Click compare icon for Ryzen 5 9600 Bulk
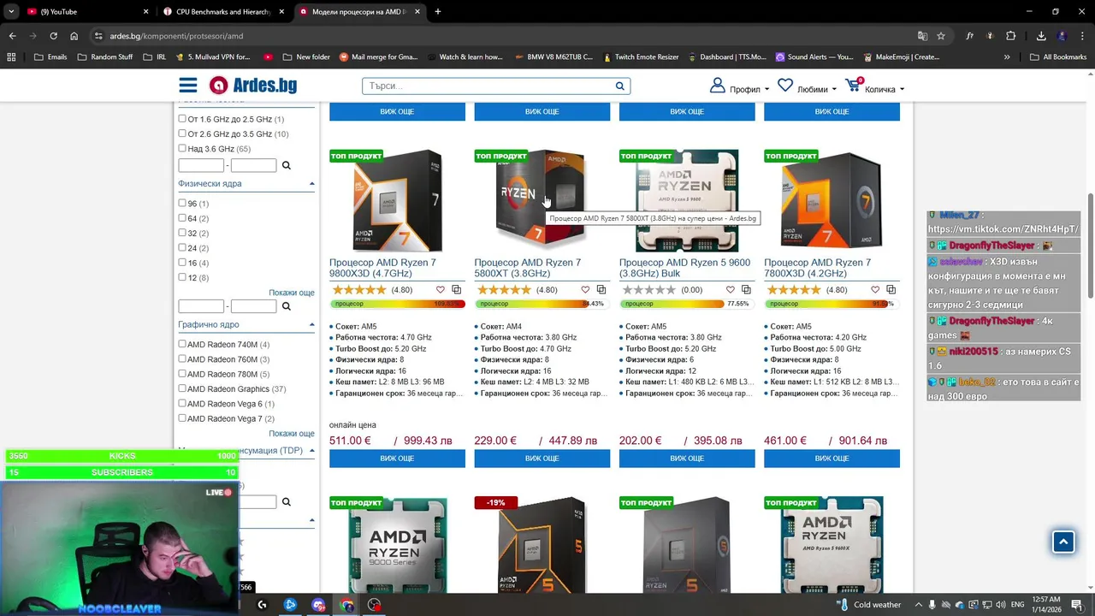Screen dimensions: 1095x616 tap(746, 290)
